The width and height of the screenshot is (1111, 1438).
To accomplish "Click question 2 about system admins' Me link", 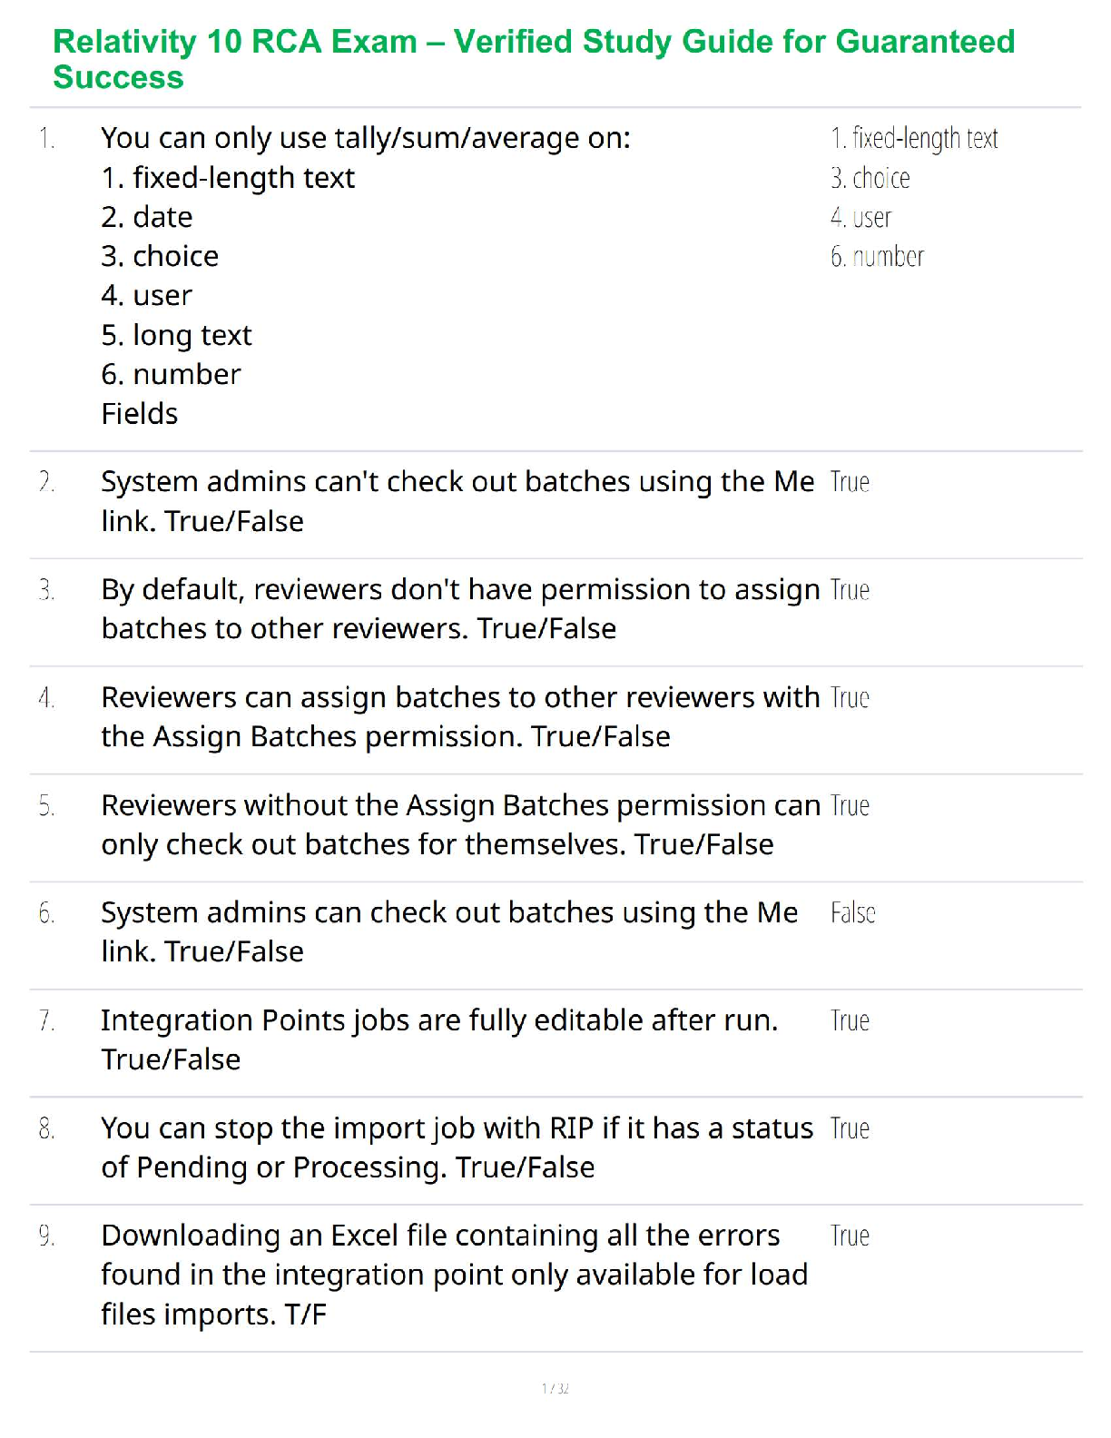I will [x=457, y=501].
